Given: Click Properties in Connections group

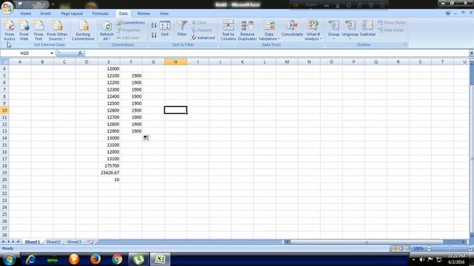Looking at the screenshot, I should click(128, 30).
